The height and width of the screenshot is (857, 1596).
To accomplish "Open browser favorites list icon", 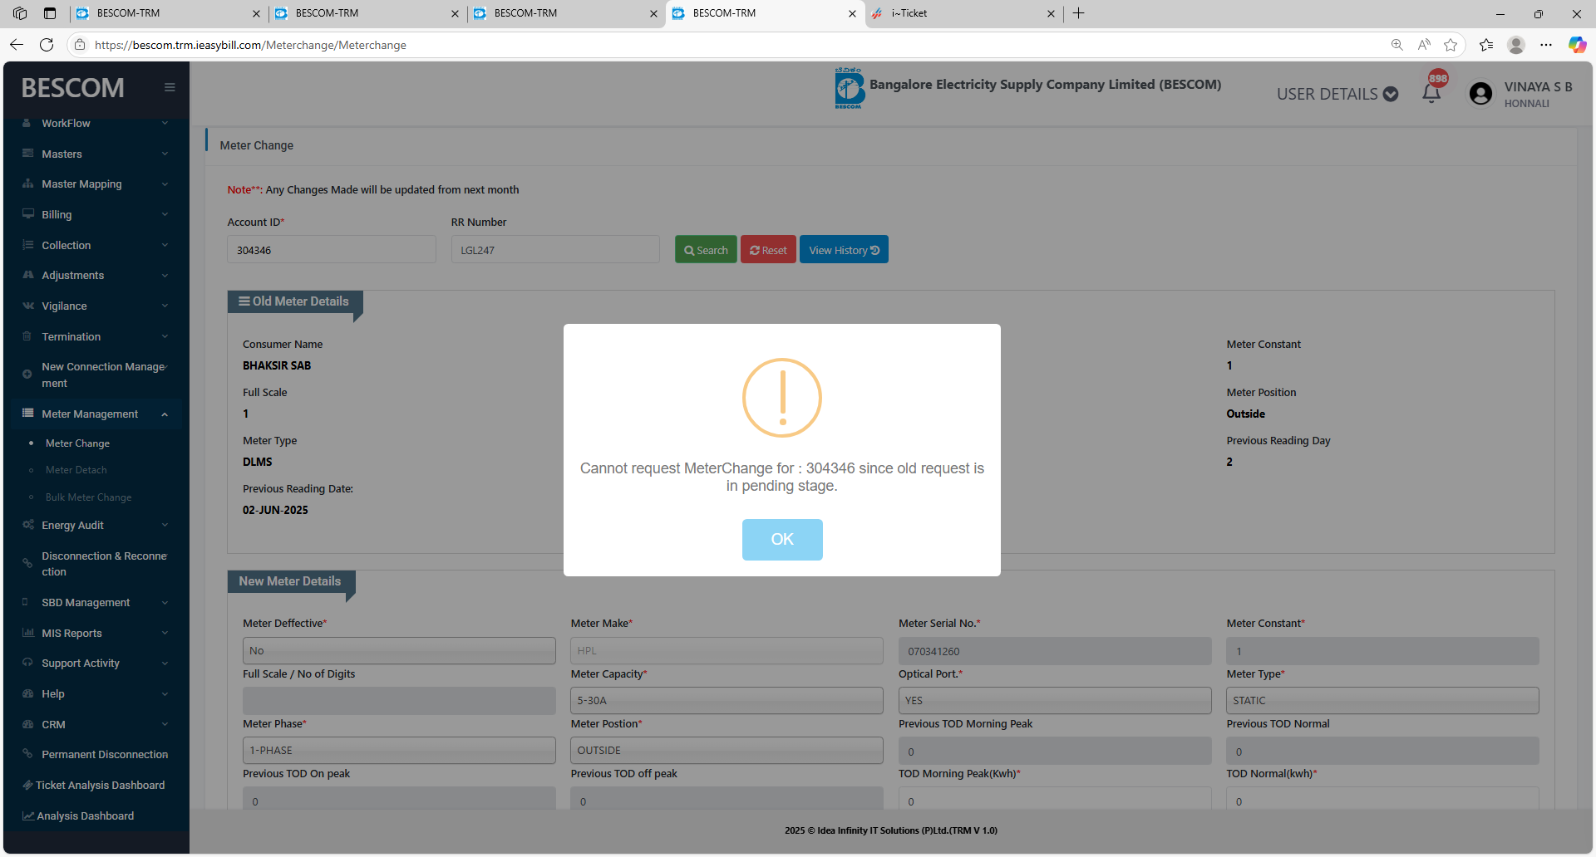I will click(1486, 45).
